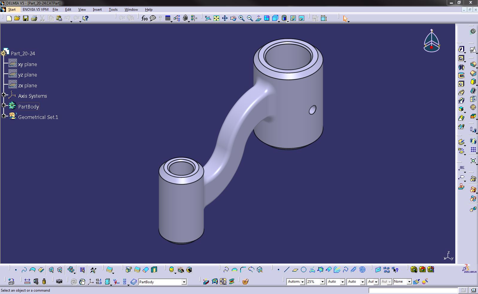Click the Capture camera icon
This screenshot has height=294, width=478.
pyautogui.click(x=59, y=281)
